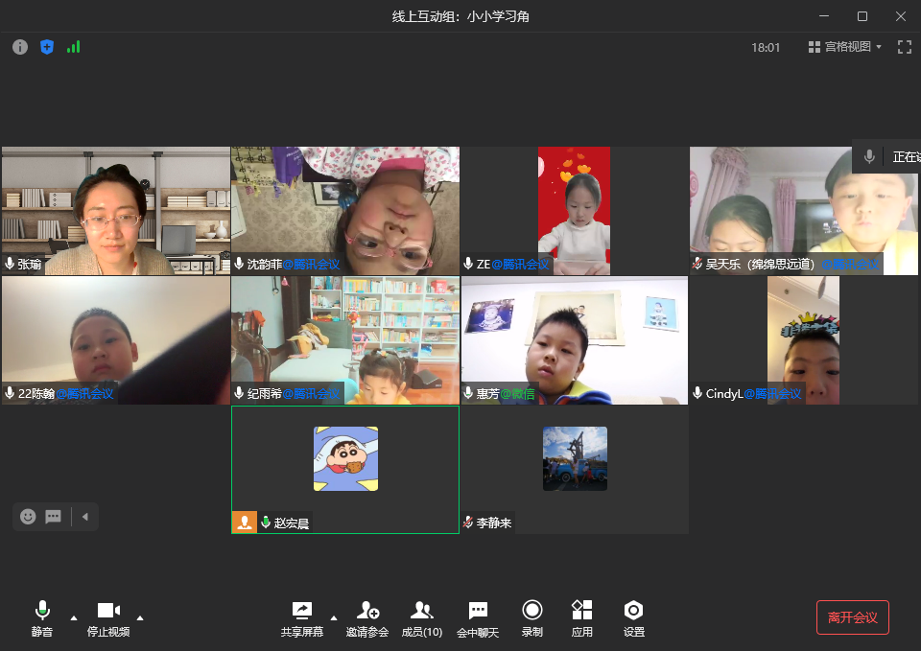
Task: Stop camera via 停止视频 button
Action: 108,618
